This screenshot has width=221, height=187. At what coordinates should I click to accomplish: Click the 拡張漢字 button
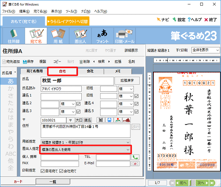pos(127,81)
